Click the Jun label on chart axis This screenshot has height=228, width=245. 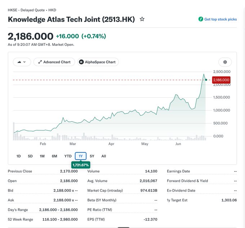point(178,144)
